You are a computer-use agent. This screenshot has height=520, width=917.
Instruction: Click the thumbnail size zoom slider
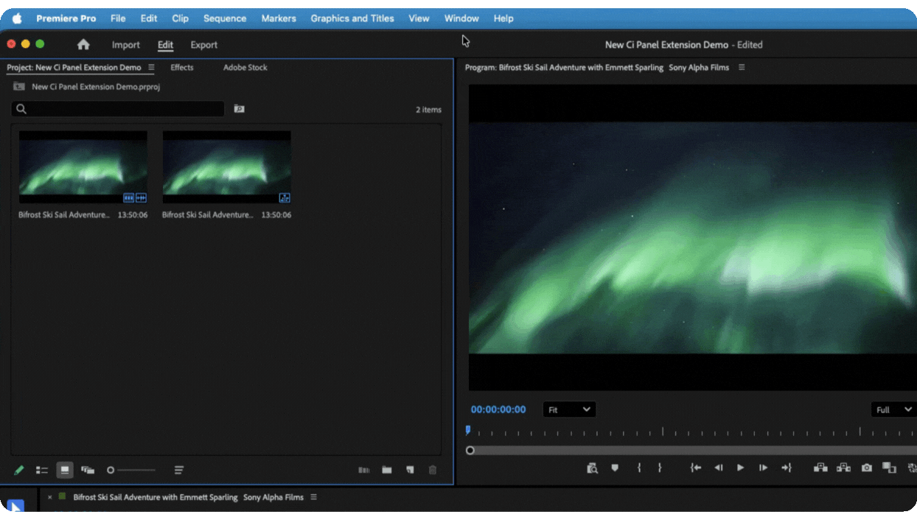tap(131, 470)
